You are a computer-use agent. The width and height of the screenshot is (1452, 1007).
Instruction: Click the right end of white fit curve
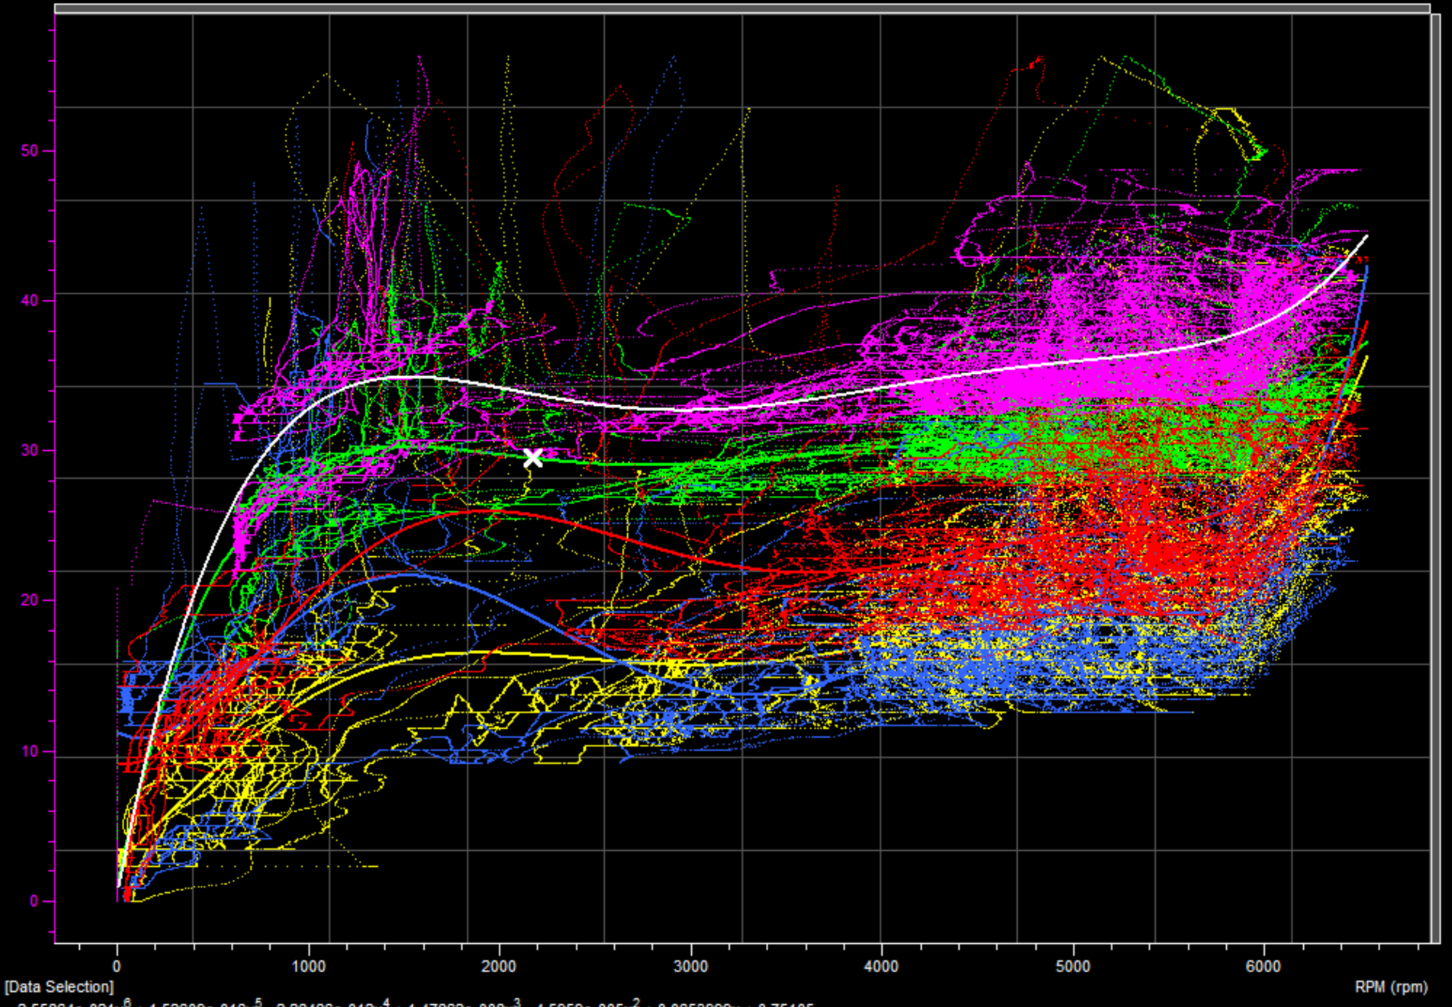click(1366, 236)
